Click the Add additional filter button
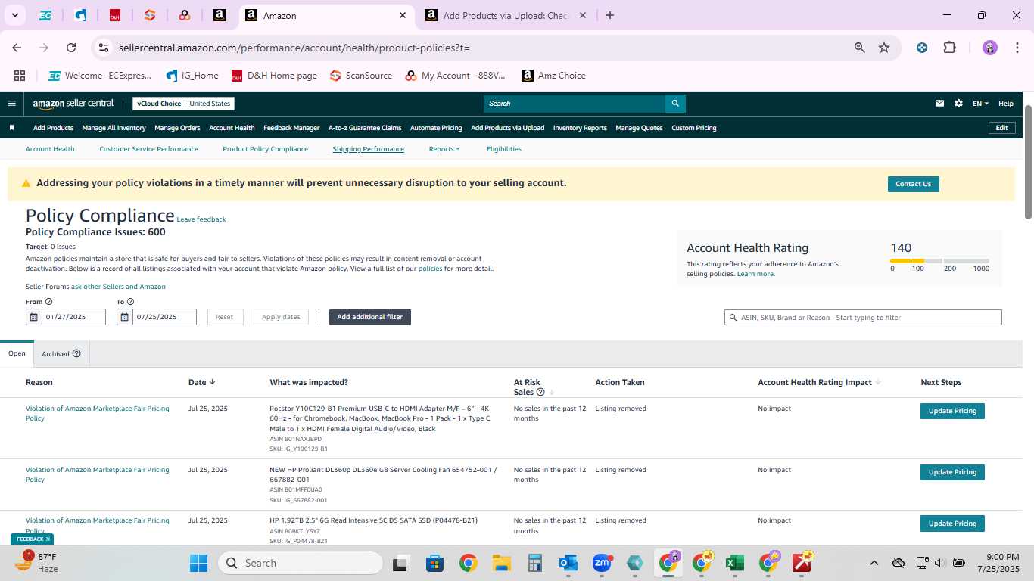 pos(370,317)
